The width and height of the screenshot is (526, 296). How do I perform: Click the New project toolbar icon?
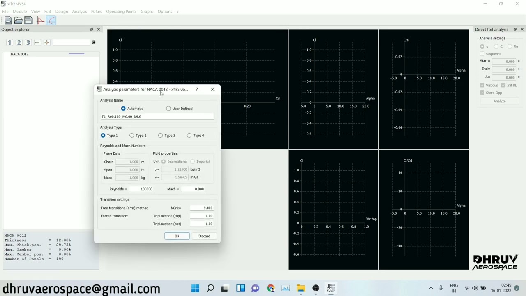coord(8,21)
